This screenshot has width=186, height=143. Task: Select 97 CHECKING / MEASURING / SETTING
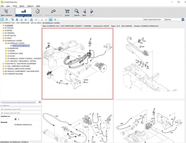(x=22, y=61)
